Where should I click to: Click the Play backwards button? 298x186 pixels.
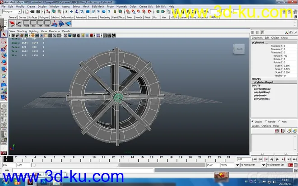point(271,159)
